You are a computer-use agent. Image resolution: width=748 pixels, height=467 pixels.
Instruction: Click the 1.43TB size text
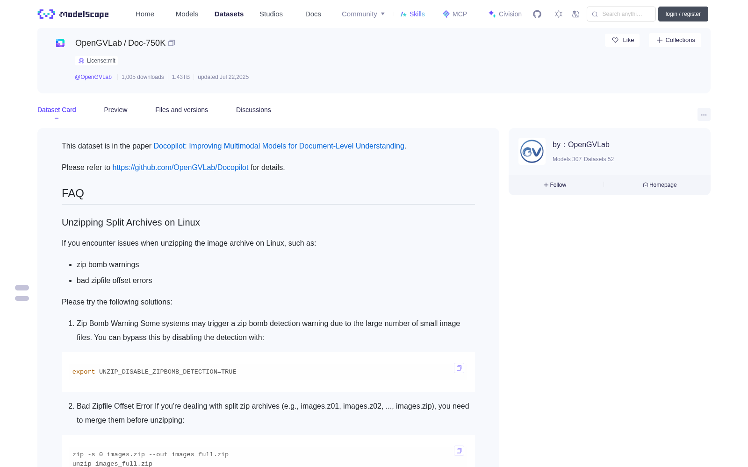181,77
